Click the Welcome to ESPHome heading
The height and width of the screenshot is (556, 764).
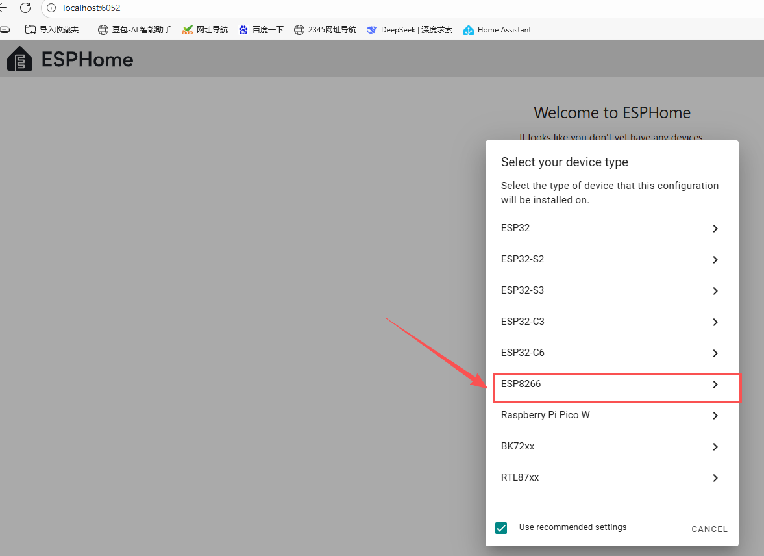pos(612,112)
